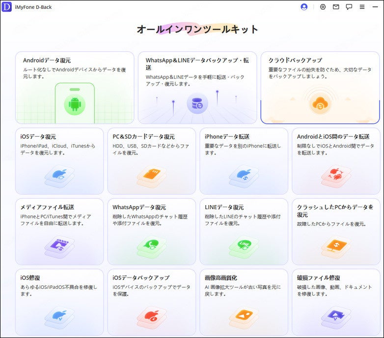Viewport: 384px width, 338px height.
Task: Select the iOS修復 heading
Action: tap(30, 278)
